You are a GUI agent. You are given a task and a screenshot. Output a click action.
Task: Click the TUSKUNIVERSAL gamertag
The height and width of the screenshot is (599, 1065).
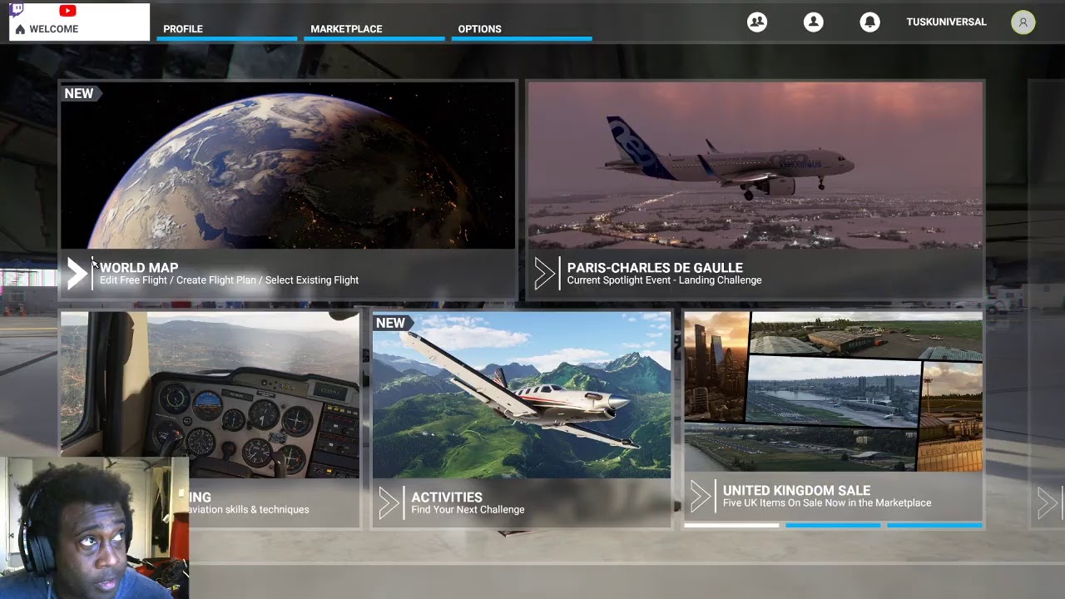[x=946, y=22]
